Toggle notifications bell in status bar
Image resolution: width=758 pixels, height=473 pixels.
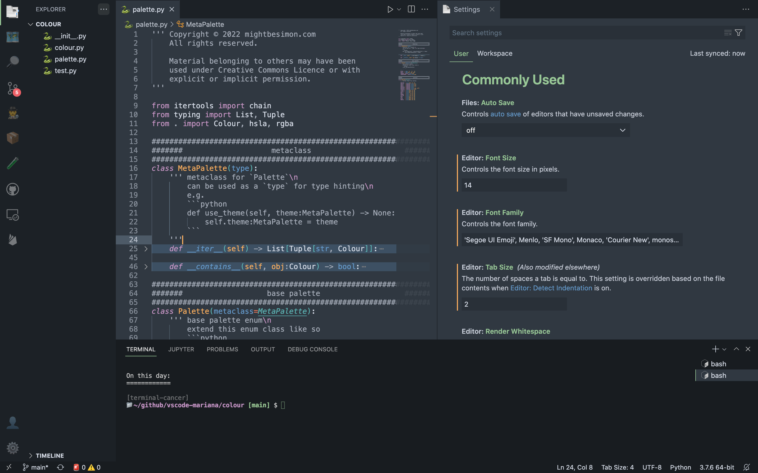click(747, 467)
